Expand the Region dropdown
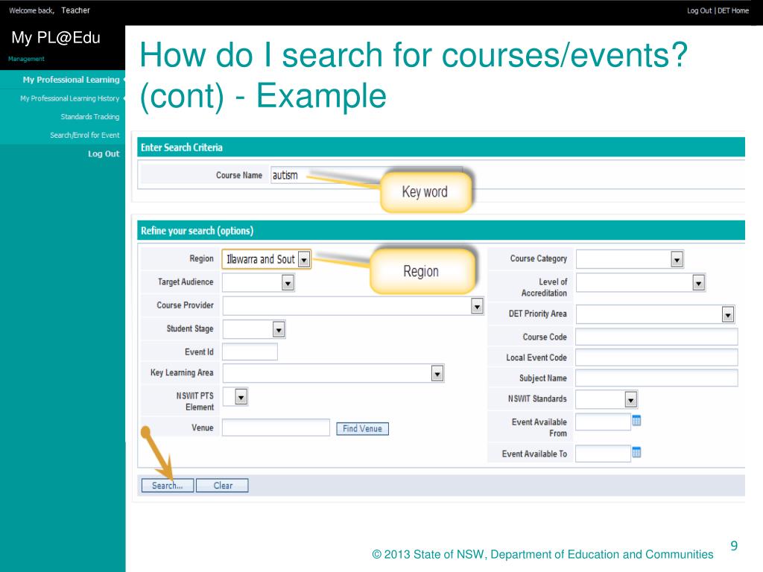The height and width of the screenshot is (572, 763). tap(304, 259)
